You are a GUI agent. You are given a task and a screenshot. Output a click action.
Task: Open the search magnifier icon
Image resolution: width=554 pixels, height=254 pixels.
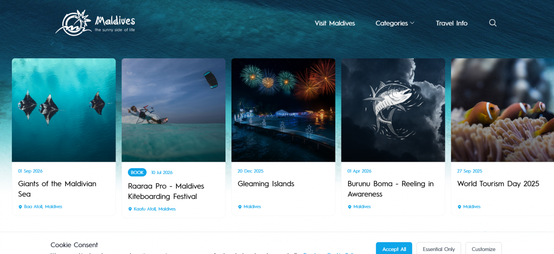tap(493, 23)
